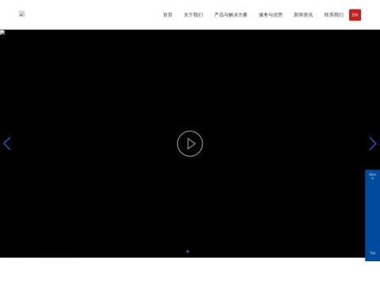Open the 新闻资讯 menu item
Viewport: 380px width, 285px height.
[x=303, y=15]
